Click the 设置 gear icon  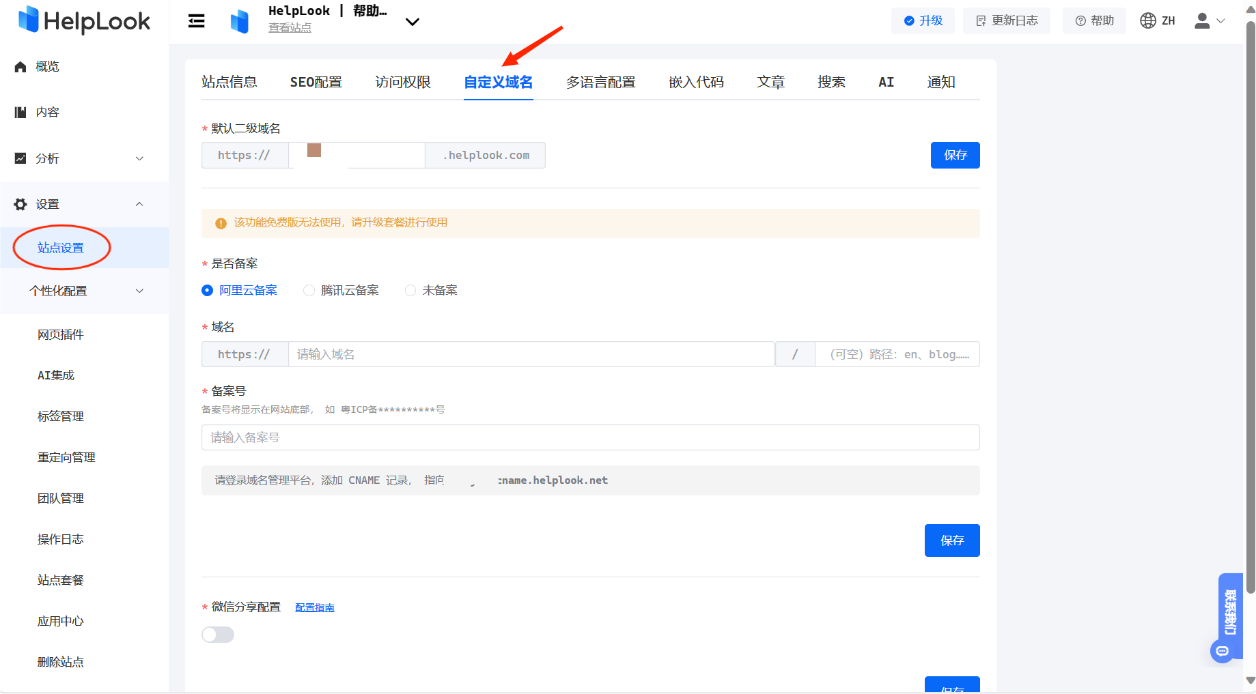(20, 204)
